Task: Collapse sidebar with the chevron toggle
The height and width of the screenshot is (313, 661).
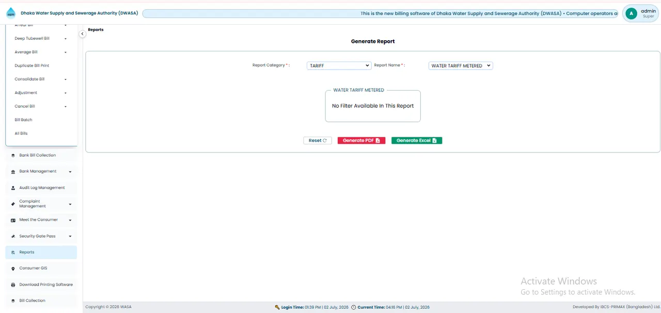Action: click(x=82, y=34)
